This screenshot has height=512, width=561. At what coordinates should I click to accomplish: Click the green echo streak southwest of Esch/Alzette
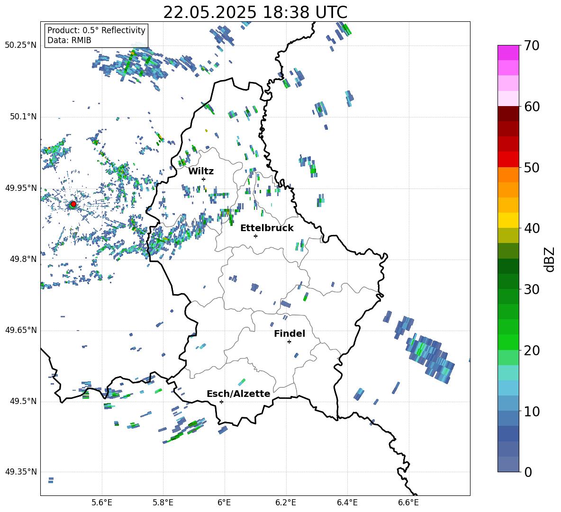184,431
